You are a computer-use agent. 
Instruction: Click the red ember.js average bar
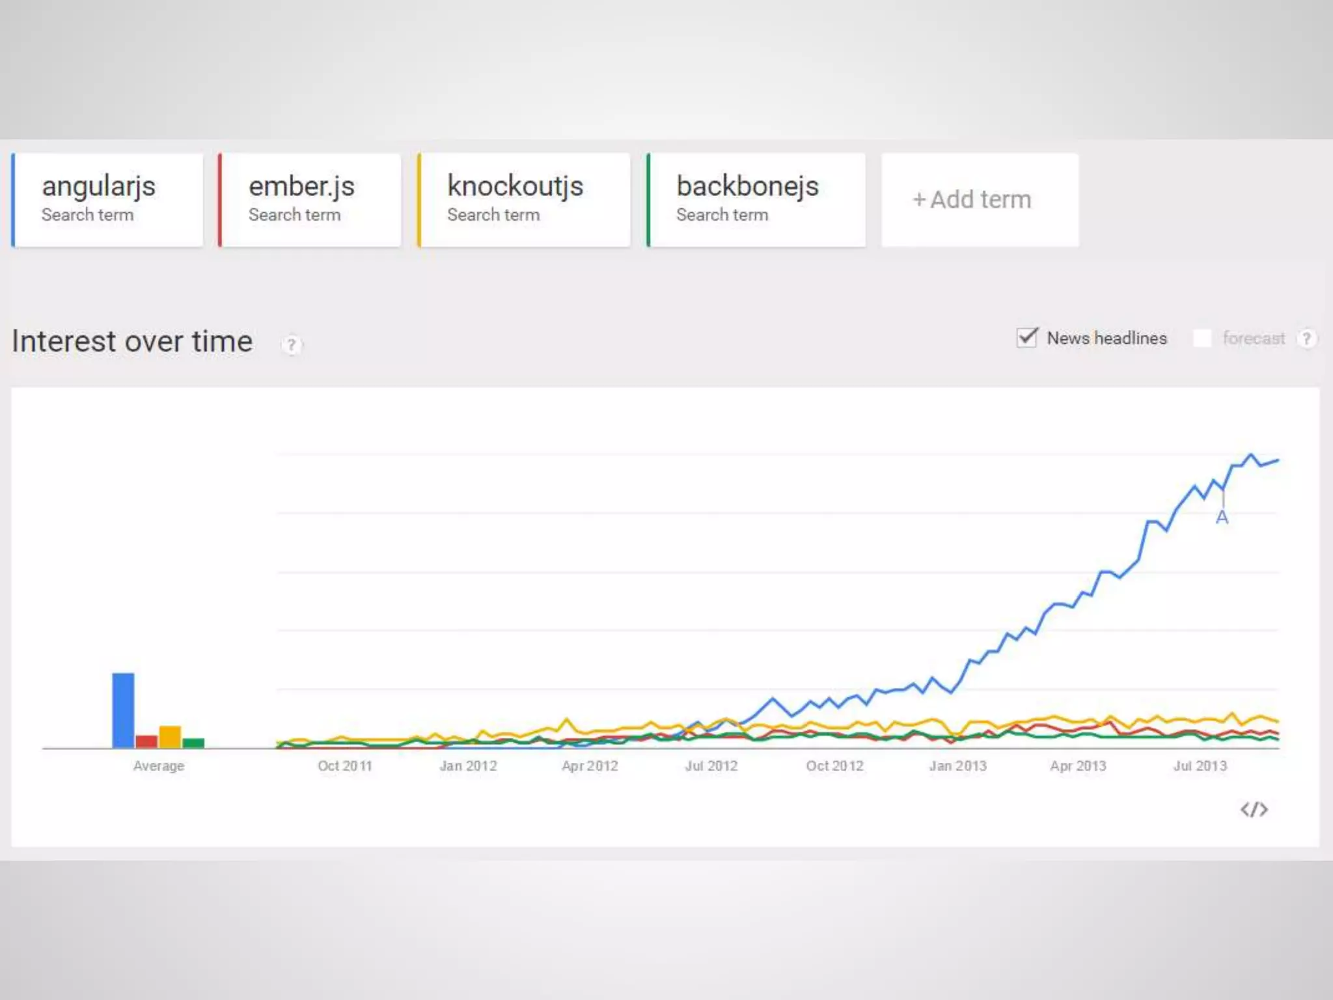coord(146,741)
